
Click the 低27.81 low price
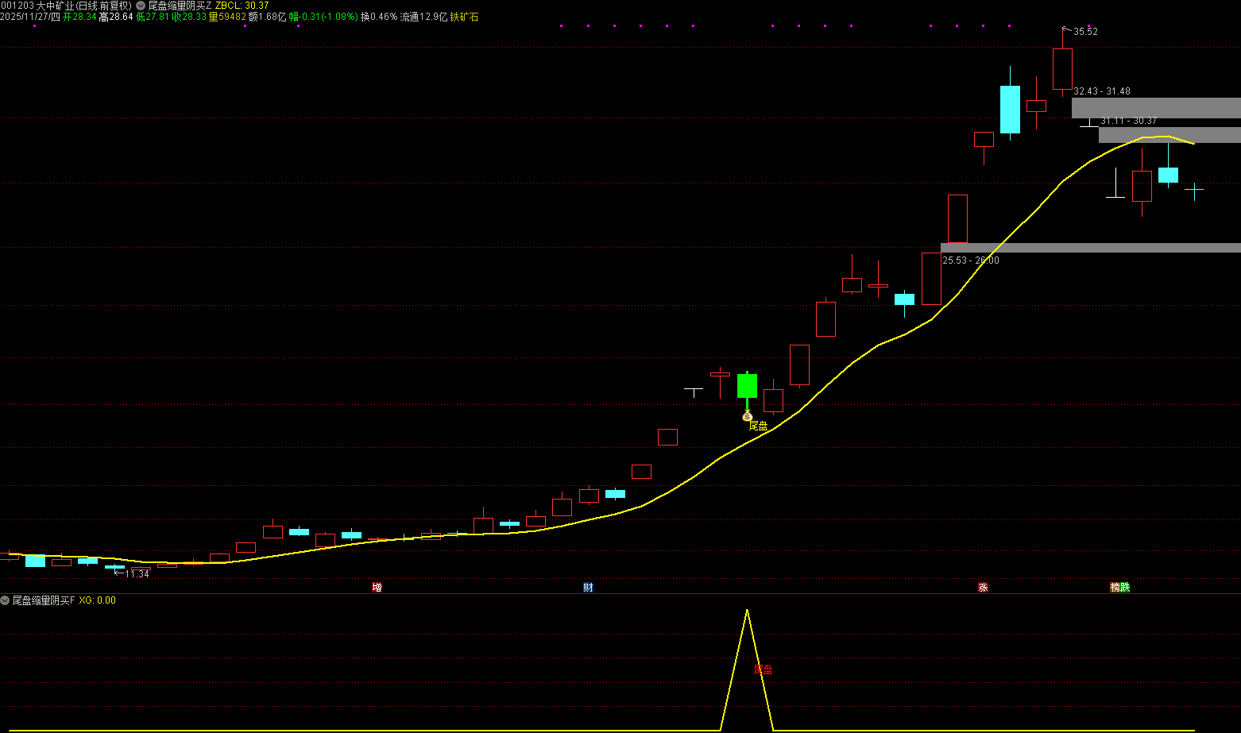tap(153, 17)
